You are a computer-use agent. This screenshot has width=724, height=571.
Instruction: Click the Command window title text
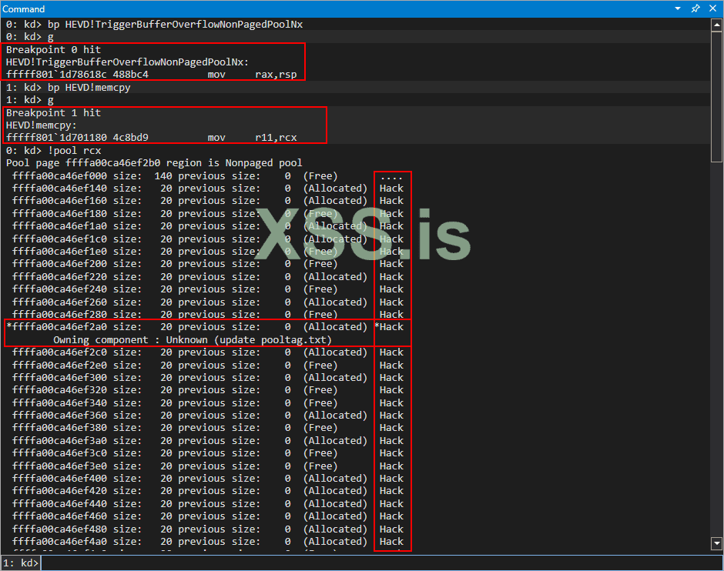pos(24,8)
